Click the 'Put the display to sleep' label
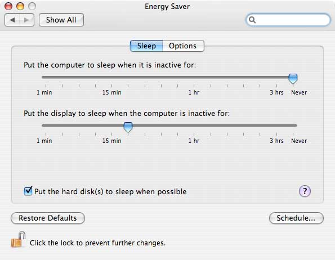The height and width of the screenshot is (260, 335). tap(127, 113)
